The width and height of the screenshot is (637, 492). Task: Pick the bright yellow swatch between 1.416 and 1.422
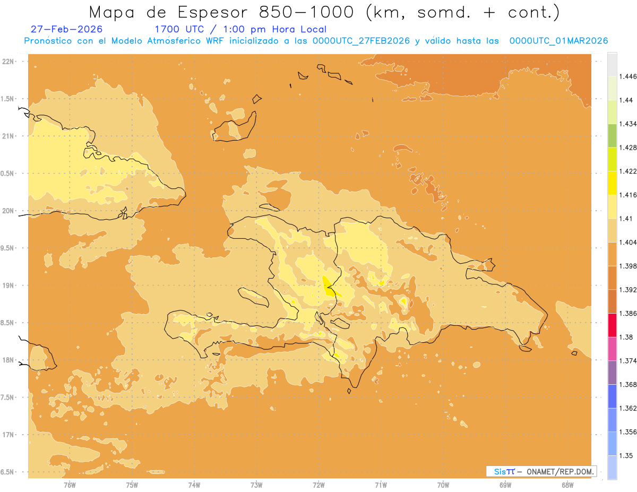coord(612,183)
